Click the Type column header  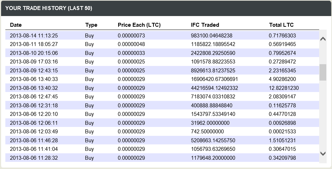coord(91,25)
